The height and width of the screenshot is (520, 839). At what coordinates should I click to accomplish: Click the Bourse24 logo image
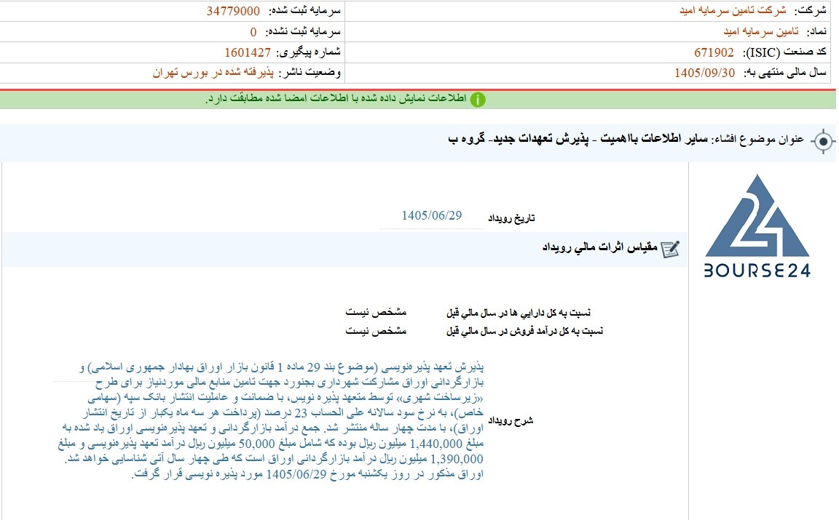[x=757, y=225]
